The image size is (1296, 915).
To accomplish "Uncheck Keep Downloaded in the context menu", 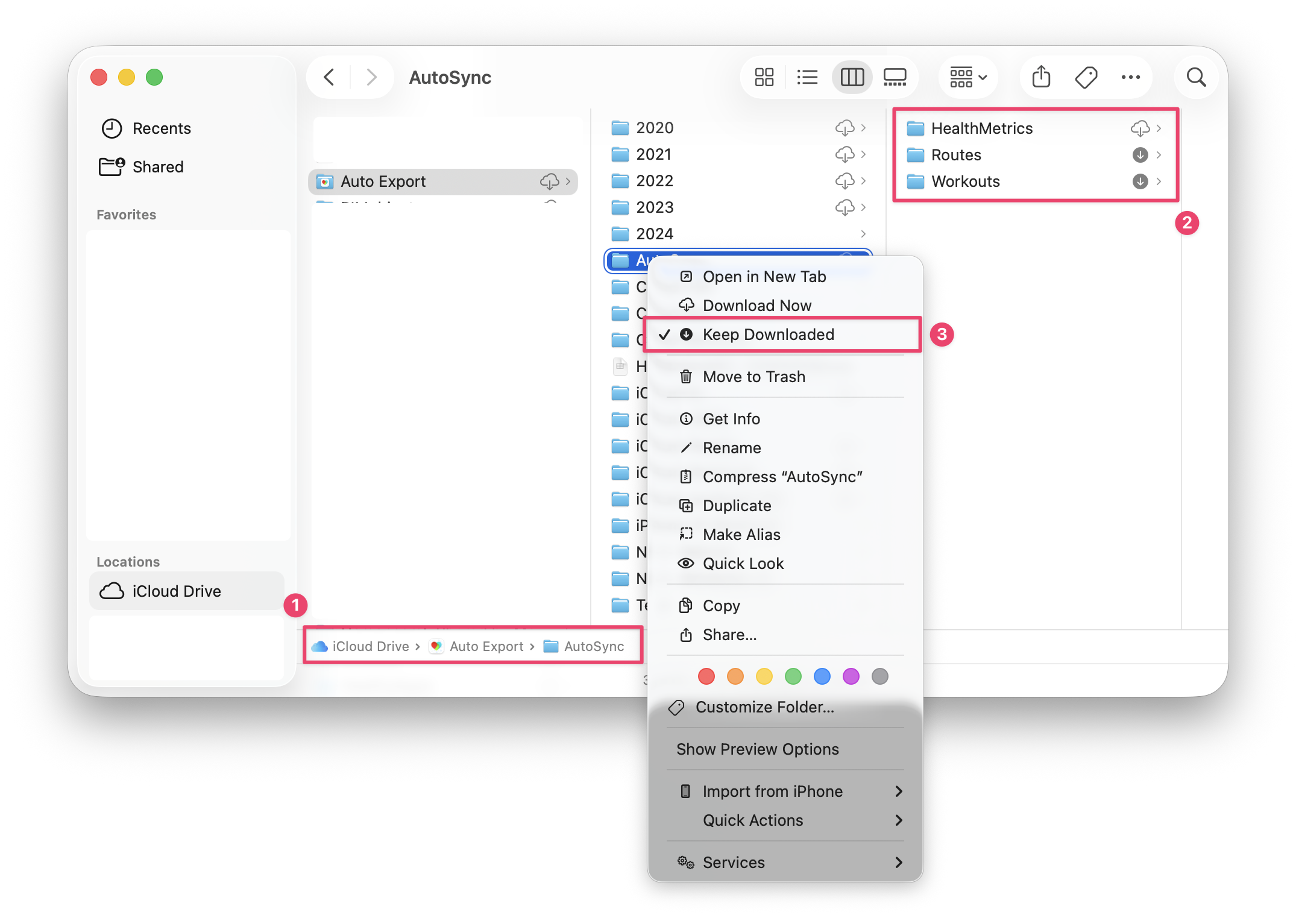I will point(769,335).
